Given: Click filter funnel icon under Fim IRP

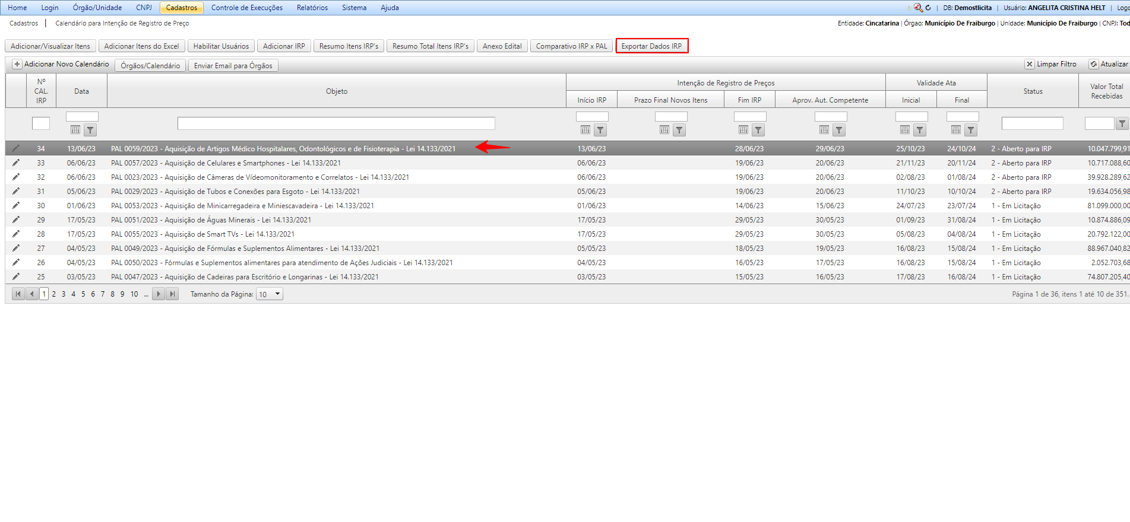Looking at the screenshot, I should 758,130.
